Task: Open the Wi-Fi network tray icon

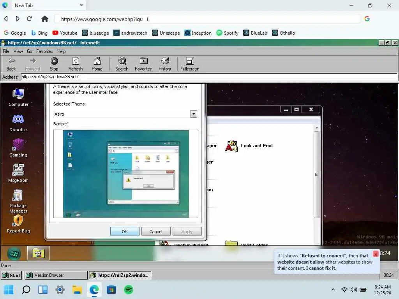Action: (344, 290)
